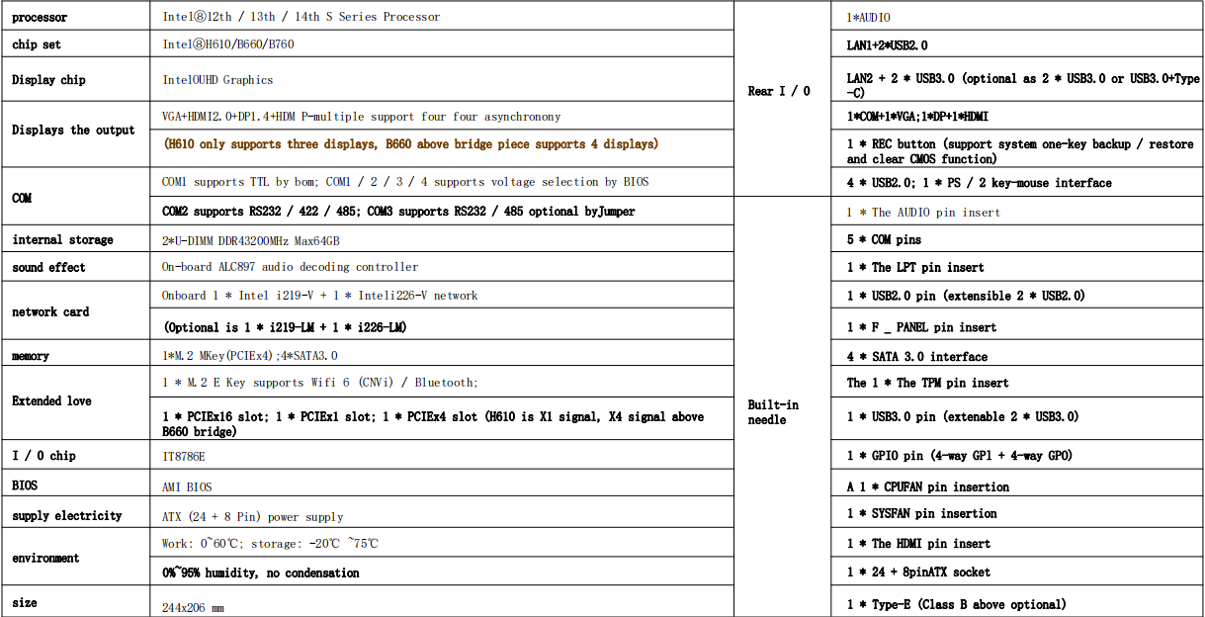Select the '1*COM+1*VGA;1*DP+1*HDMI' entry
This screenshot has width=1205, height=617.
click(917, 116)
